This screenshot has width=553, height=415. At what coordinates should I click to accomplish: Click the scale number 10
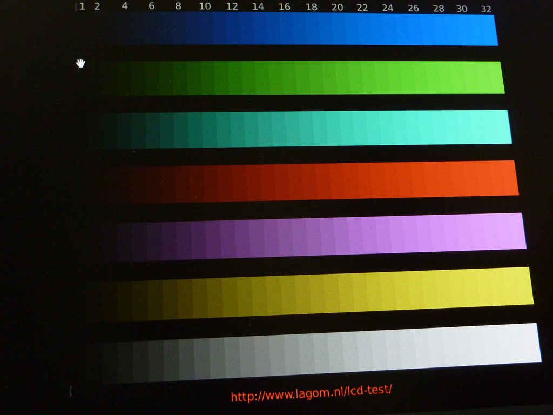[205, 6]
